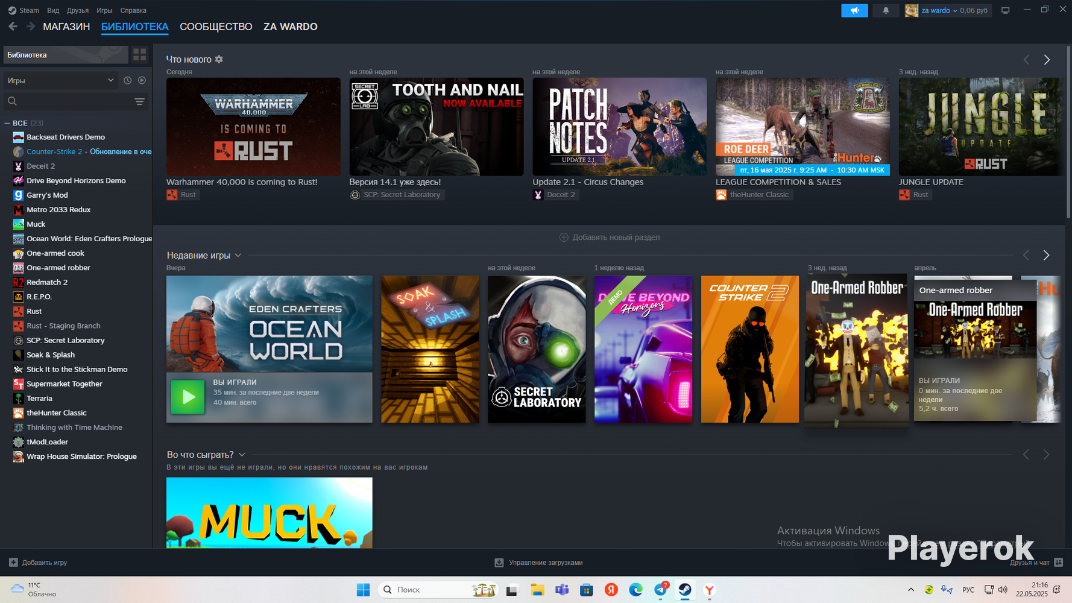Open the Soak & Splash game cover

(430, 349)
